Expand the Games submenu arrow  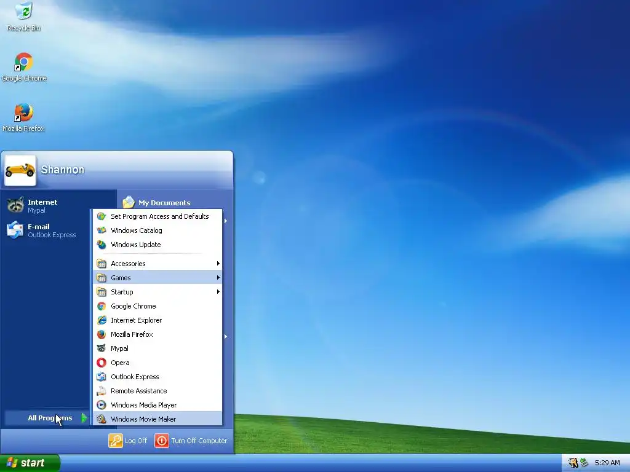(218, 278)
